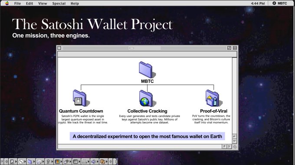Click the color bars monitor module in Control Strip

point(57,162)
